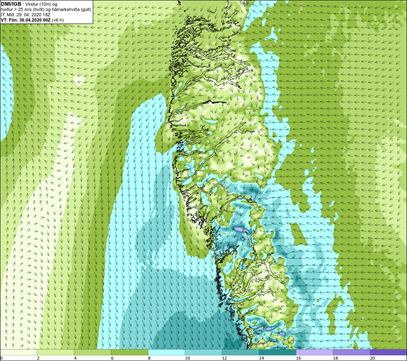
Task: Click the 14–16 m/s dark teal swatch
Action: (278, 352)
